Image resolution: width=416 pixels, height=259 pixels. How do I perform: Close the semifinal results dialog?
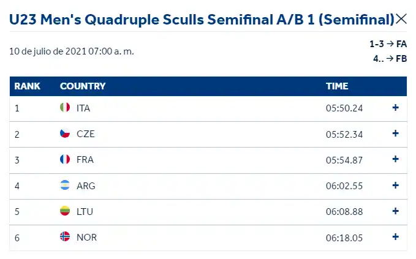[x=401, y=19]
